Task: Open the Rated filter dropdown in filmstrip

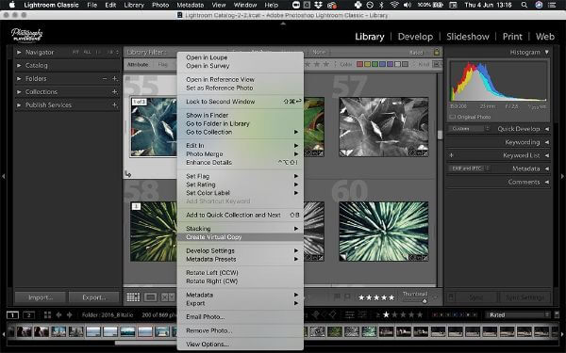Action: tap(518, 315)
